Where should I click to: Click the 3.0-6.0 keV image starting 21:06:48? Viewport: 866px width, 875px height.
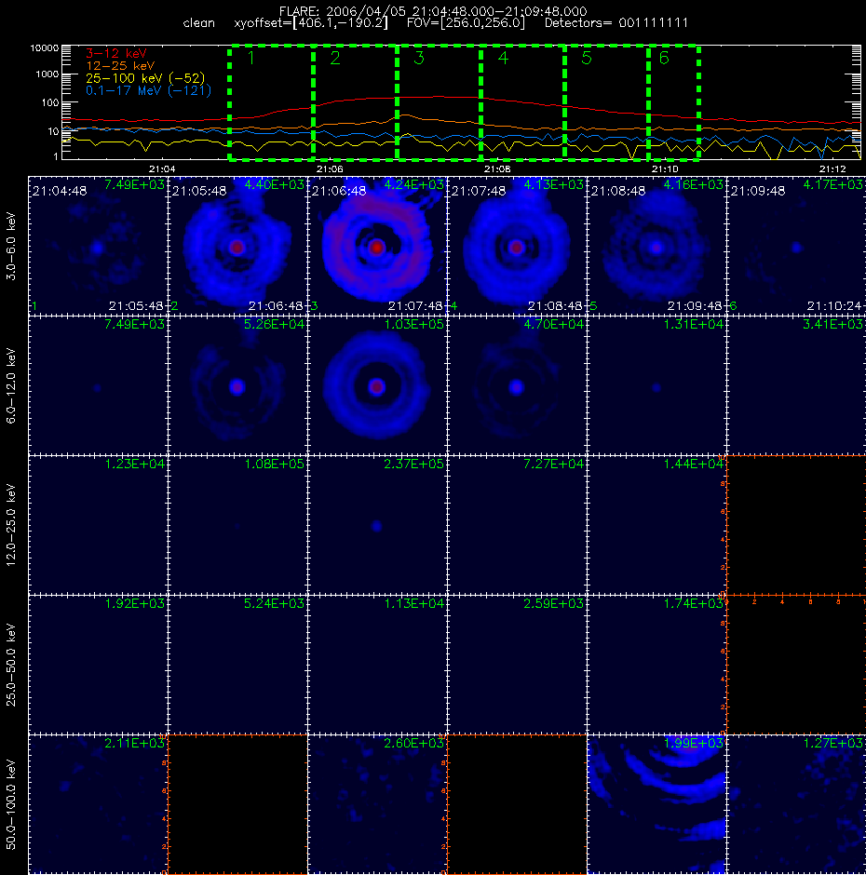click(x=377, y=246)
